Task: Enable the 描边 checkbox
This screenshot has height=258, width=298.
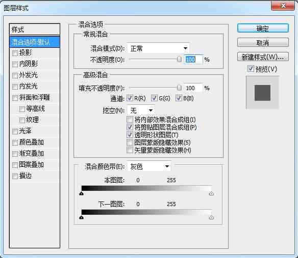Action: [15, 176]
